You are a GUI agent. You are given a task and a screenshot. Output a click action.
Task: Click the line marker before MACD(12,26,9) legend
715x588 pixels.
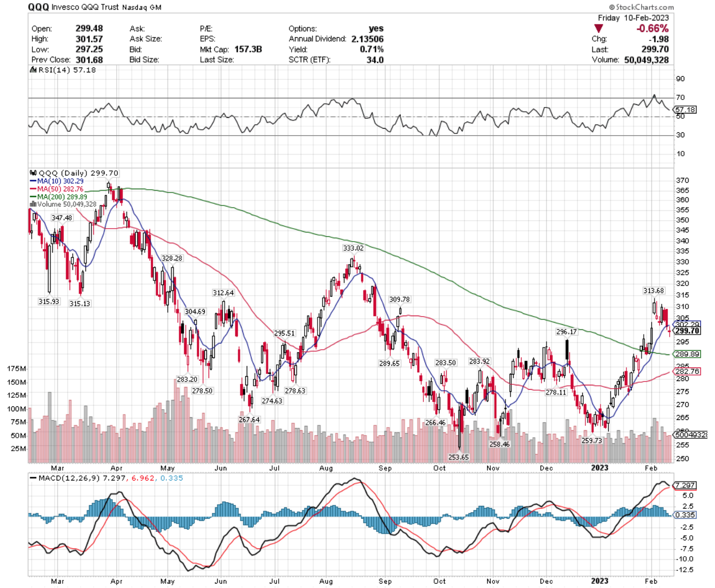coord(33,478)
